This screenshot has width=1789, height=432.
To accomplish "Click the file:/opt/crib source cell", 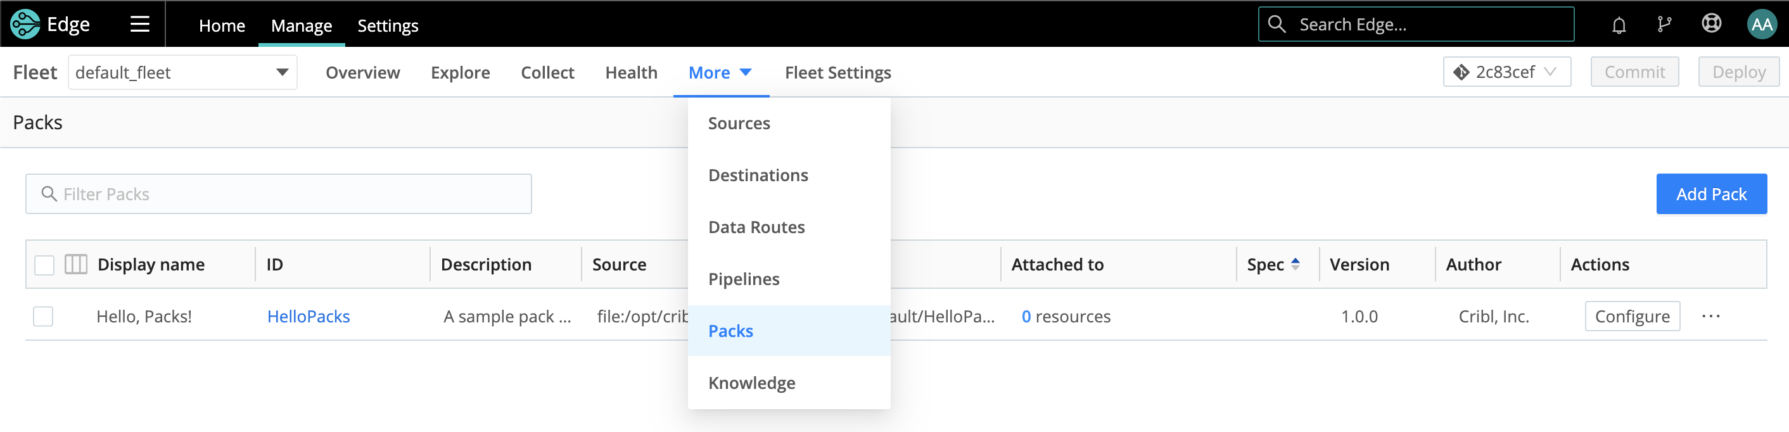I will (x=642, y=316).
